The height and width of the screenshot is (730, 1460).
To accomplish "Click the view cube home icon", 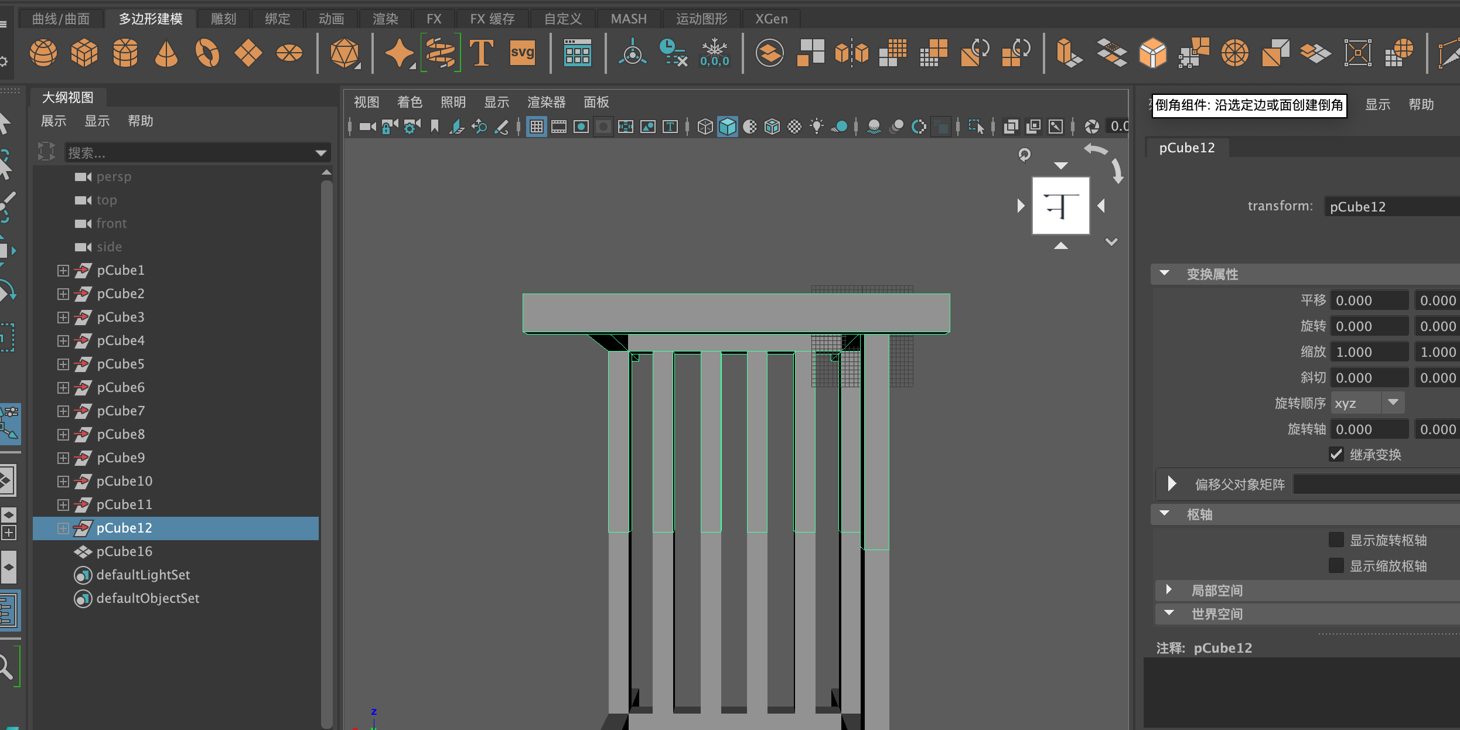I will tap(1024, 155).
